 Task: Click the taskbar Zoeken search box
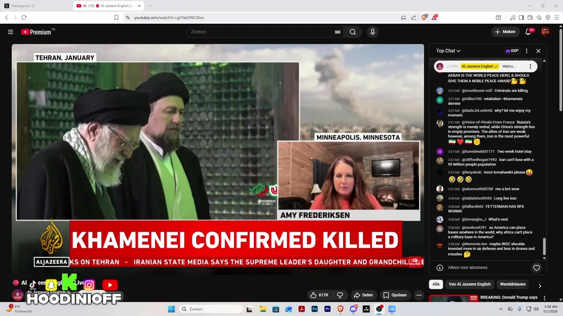pos(211,309)
